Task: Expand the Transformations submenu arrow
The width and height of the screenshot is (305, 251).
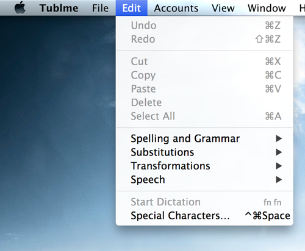Action: pyautogui.click(x=279, y=166)
